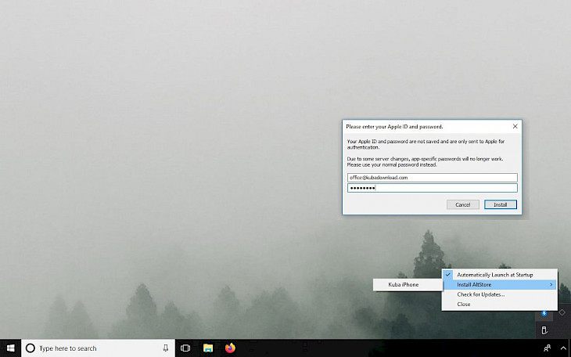Launch File Explorer from the taskbar
This screenshot has height=357, width=571.
click(208, 348)
